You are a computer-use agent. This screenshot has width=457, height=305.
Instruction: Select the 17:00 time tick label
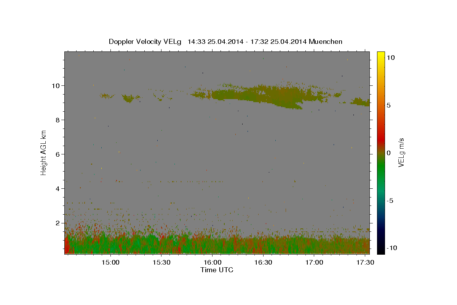coord(315,262)
